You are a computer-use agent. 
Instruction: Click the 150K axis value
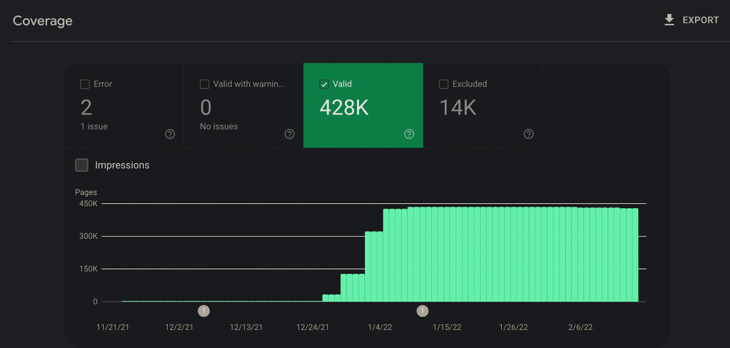(x=88, y=269)
